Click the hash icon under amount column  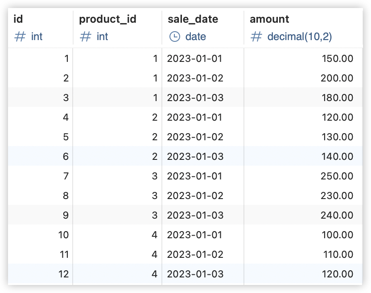point(256,37)
